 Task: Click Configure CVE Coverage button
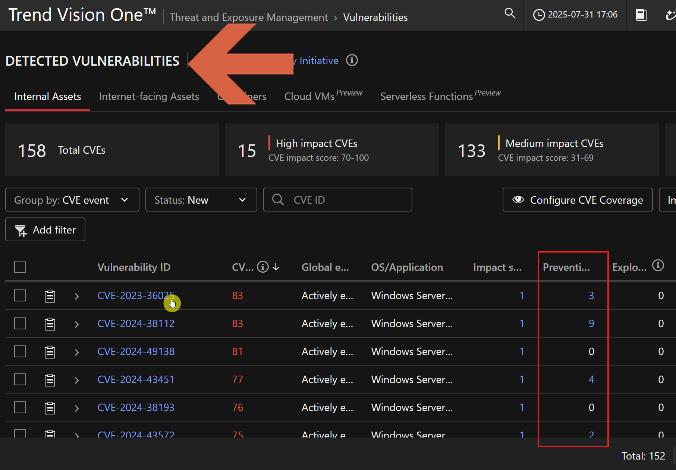click(x=577, y=200)
